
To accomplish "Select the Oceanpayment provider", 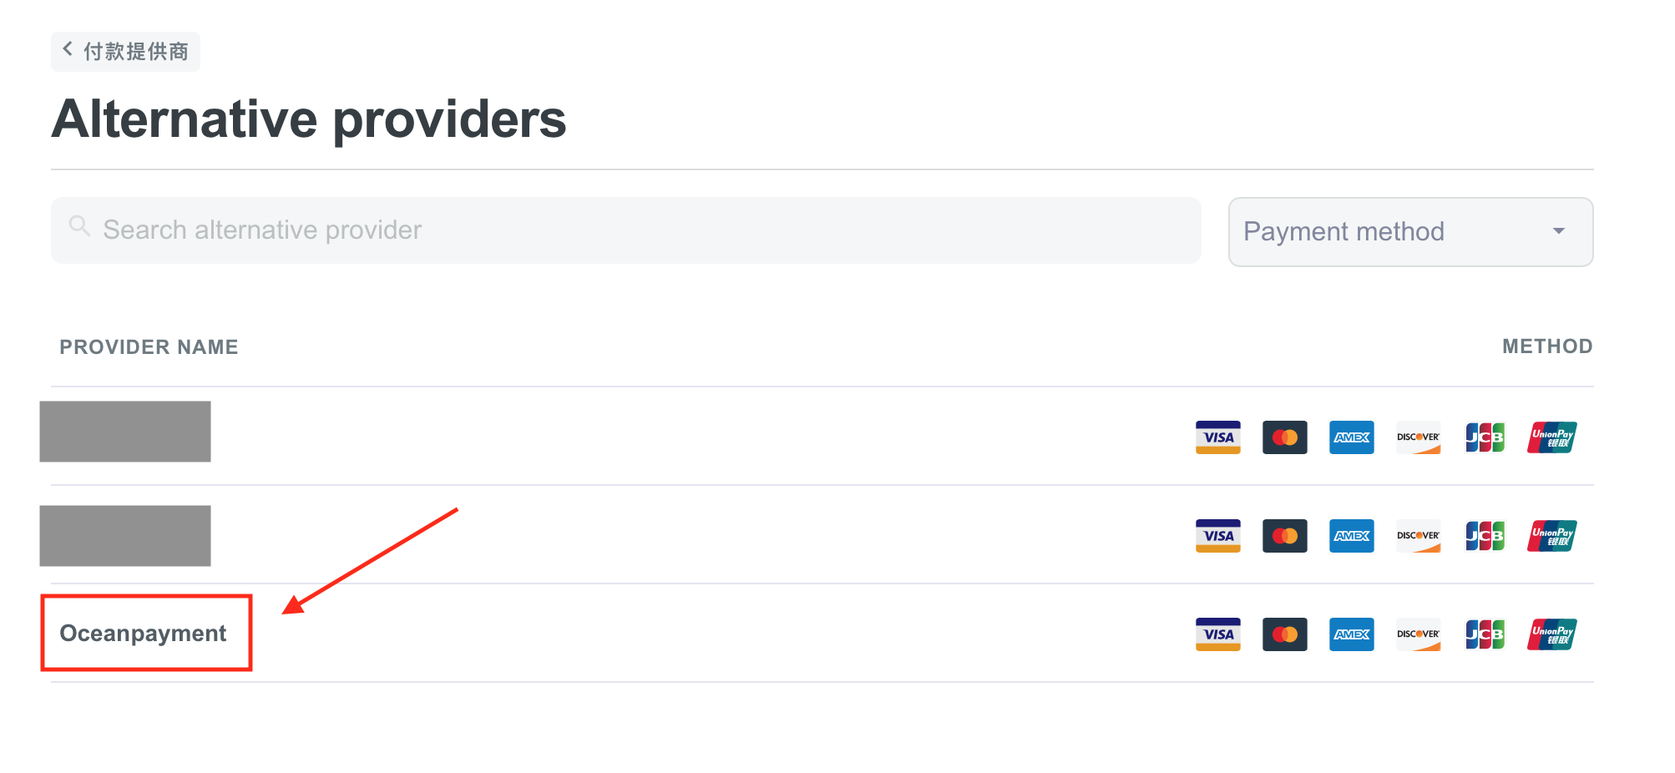I will (143, 634).
